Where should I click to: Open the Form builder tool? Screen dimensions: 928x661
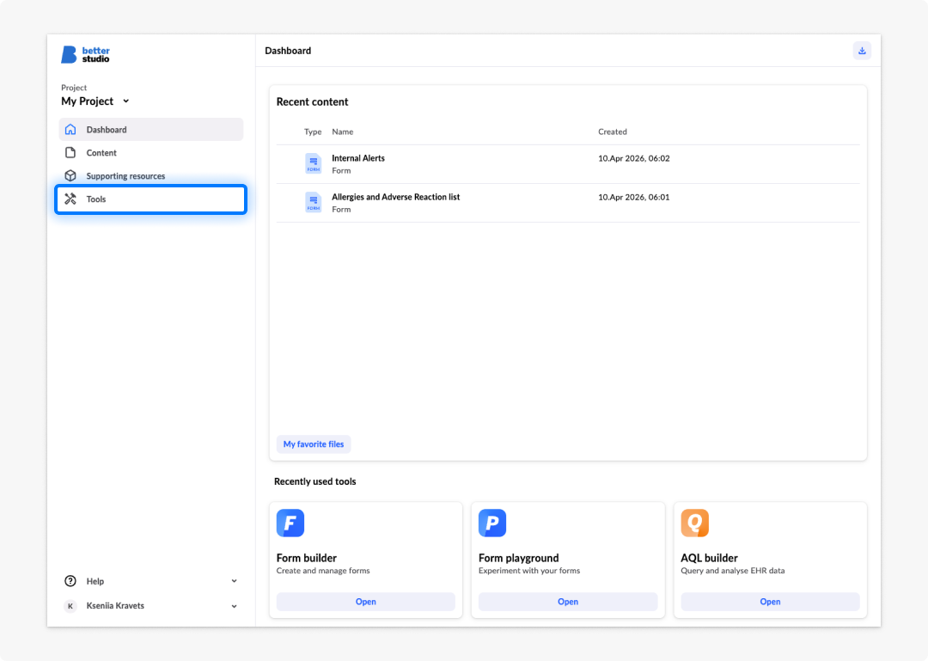366,602
